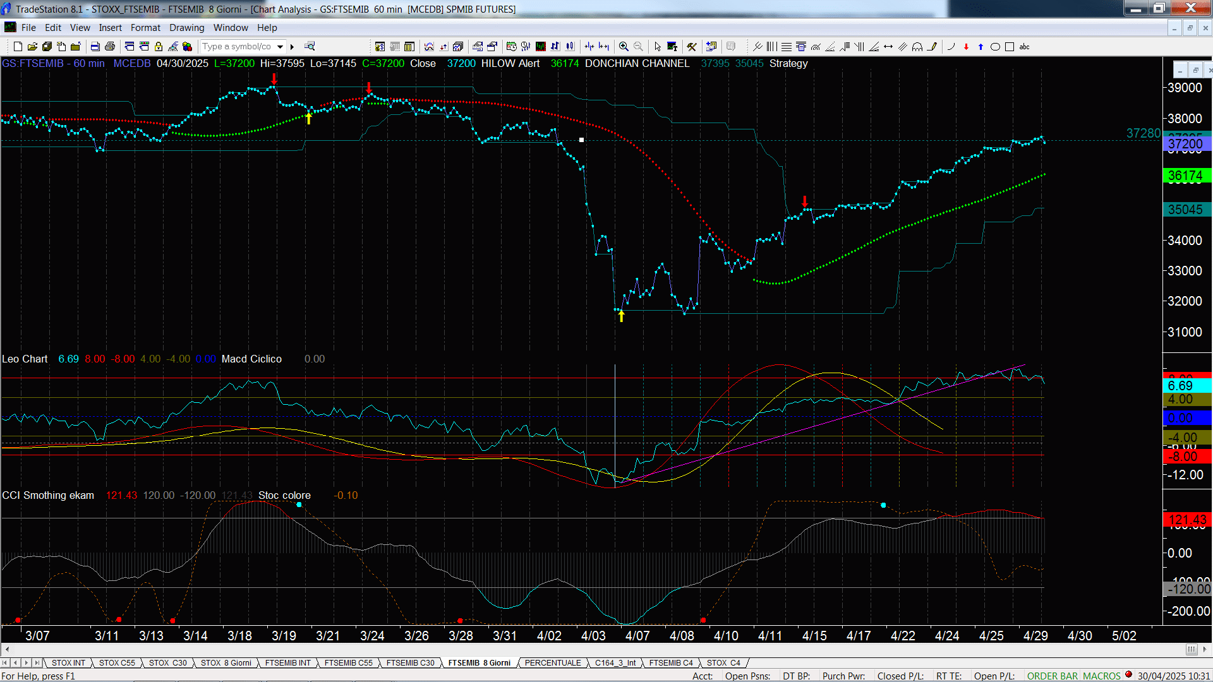
Task: Switch to the FTSEMIB C30 tab
Action: click(410, 662)
